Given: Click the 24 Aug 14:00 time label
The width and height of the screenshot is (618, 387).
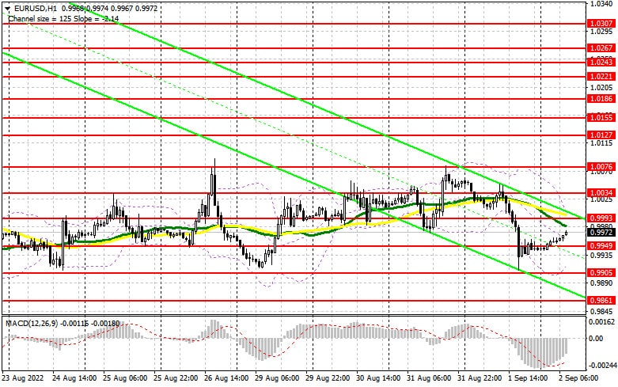Looking at the screenshot, I should 75,378.
